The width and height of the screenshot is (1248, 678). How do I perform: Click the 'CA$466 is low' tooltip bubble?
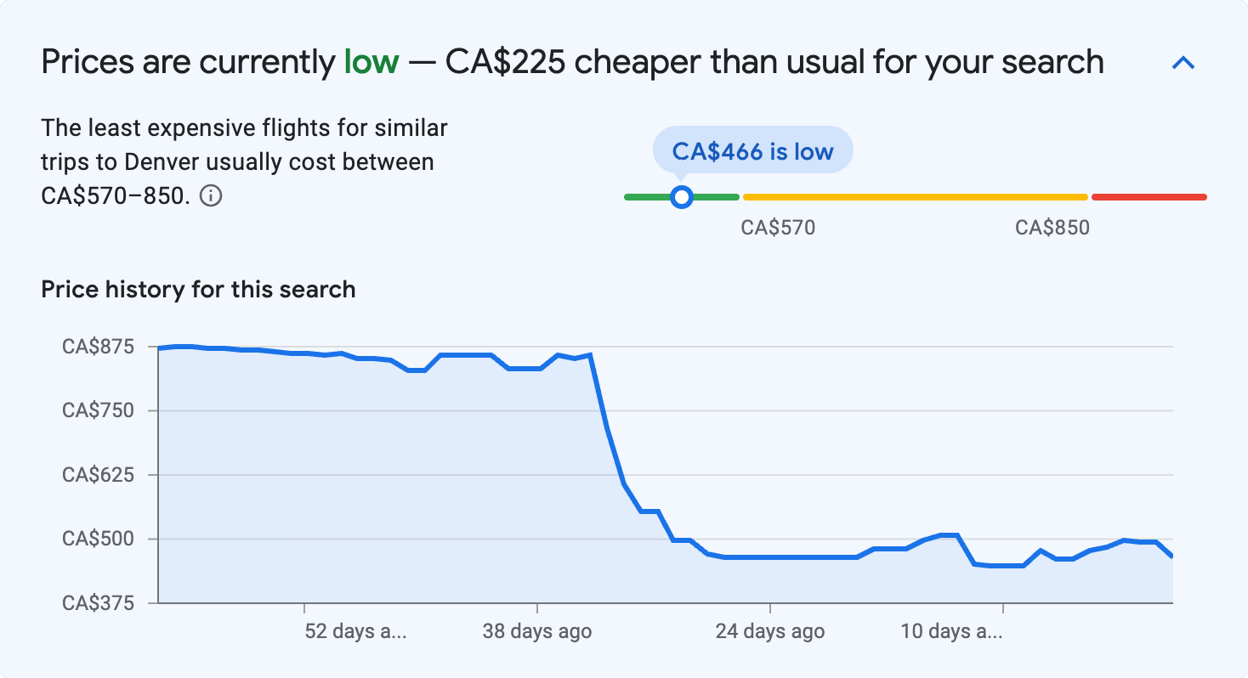click(752, 150)
